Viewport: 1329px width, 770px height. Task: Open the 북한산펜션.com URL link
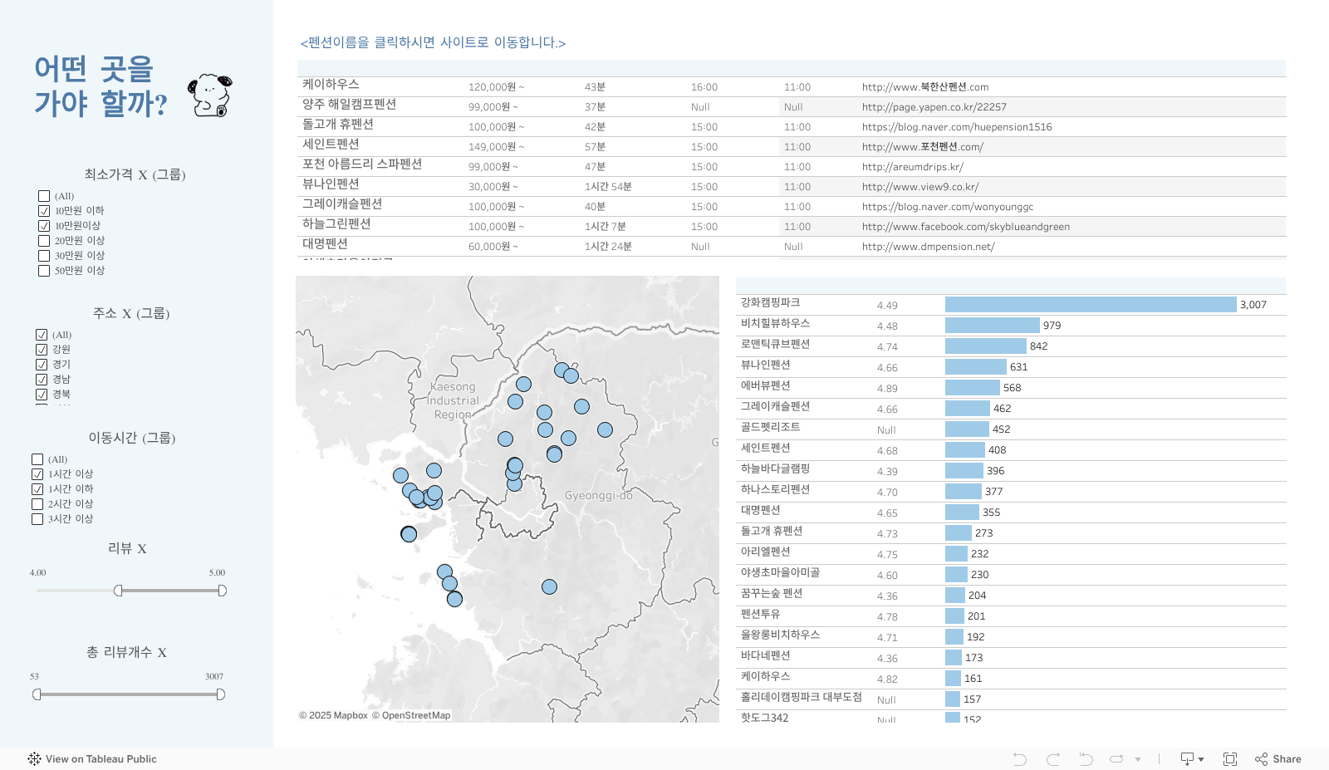click(925, 87)
